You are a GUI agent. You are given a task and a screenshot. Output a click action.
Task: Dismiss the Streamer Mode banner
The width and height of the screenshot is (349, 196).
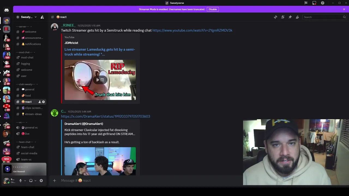(x=344, y=9)
